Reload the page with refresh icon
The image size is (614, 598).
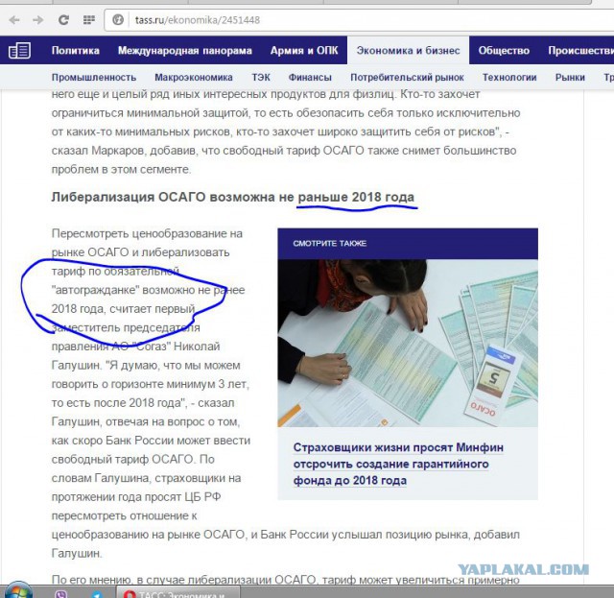pos(63,20)
